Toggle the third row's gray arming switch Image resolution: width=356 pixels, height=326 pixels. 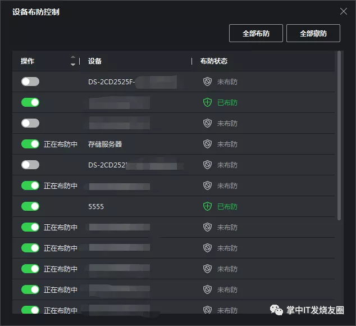click(x=30, y=123)
